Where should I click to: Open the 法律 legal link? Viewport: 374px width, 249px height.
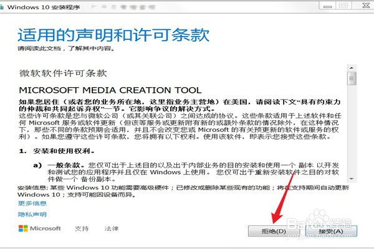112,228
